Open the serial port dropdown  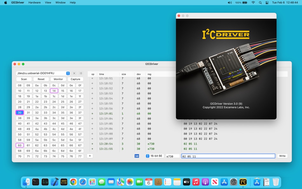click(x=43, y=73)
